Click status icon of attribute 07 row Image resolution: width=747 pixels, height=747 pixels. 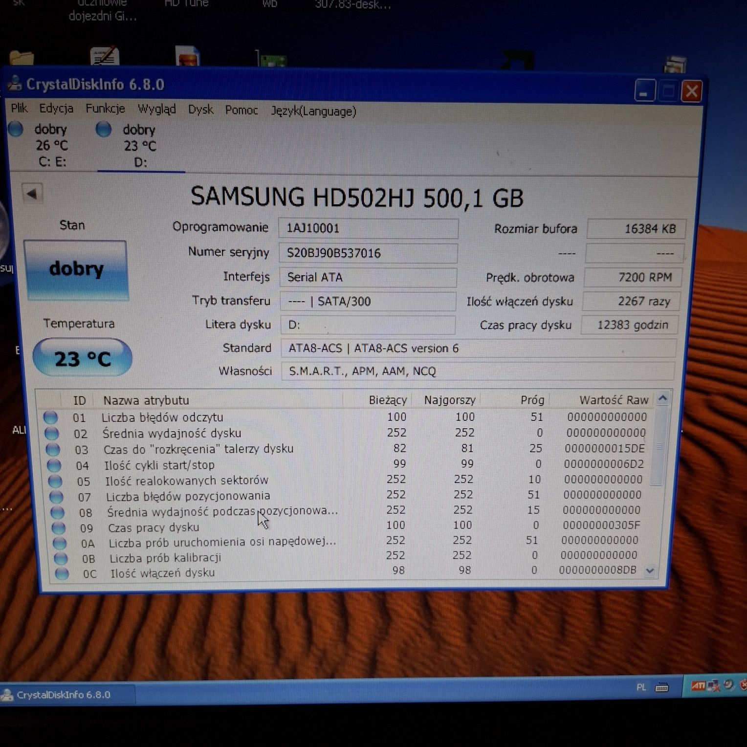[x=57, y=497]
